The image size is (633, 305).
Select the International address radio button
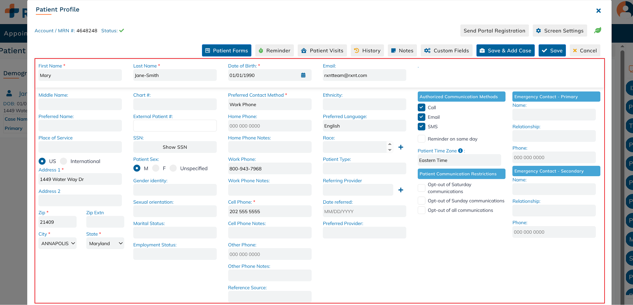[x=64, y=161]
